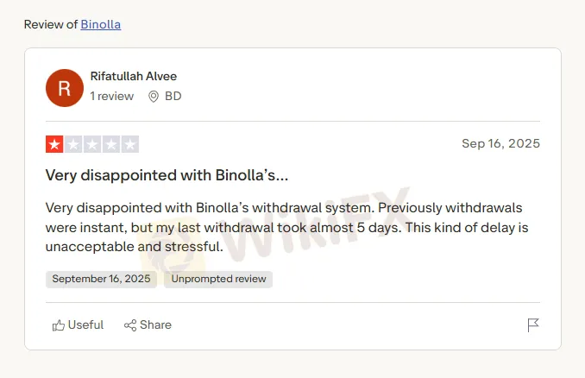The image size is (585, 378).
Task: Flag this review with the flag icon
Action: [x=533, y=325]
